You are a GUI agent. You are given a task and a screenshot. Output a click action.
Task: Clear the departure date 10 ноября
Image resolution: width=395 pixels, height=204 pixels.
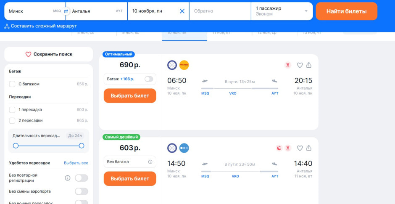tap(182, 11)
